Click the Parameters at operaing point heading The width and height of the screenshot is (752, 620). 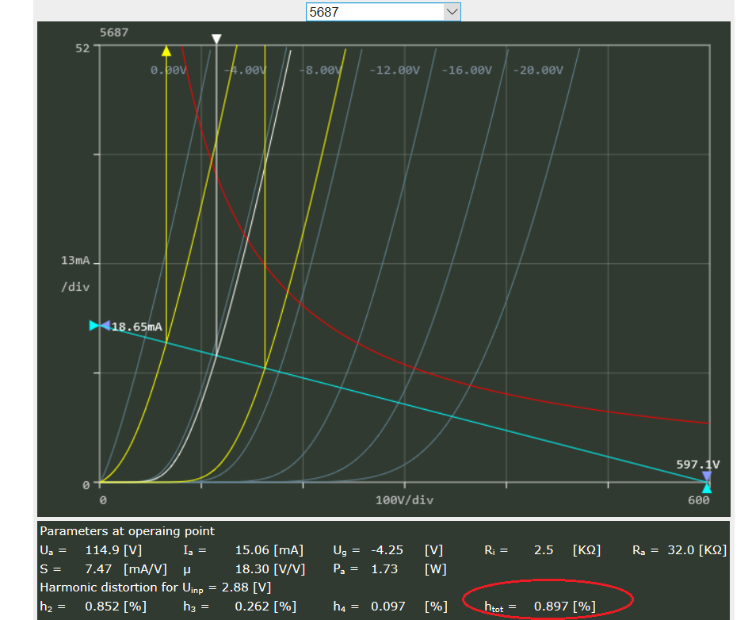(127, 531)
